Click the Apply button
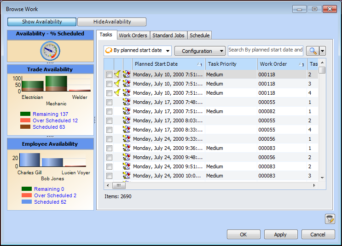The image size is (342, 246). coord(281,235)
